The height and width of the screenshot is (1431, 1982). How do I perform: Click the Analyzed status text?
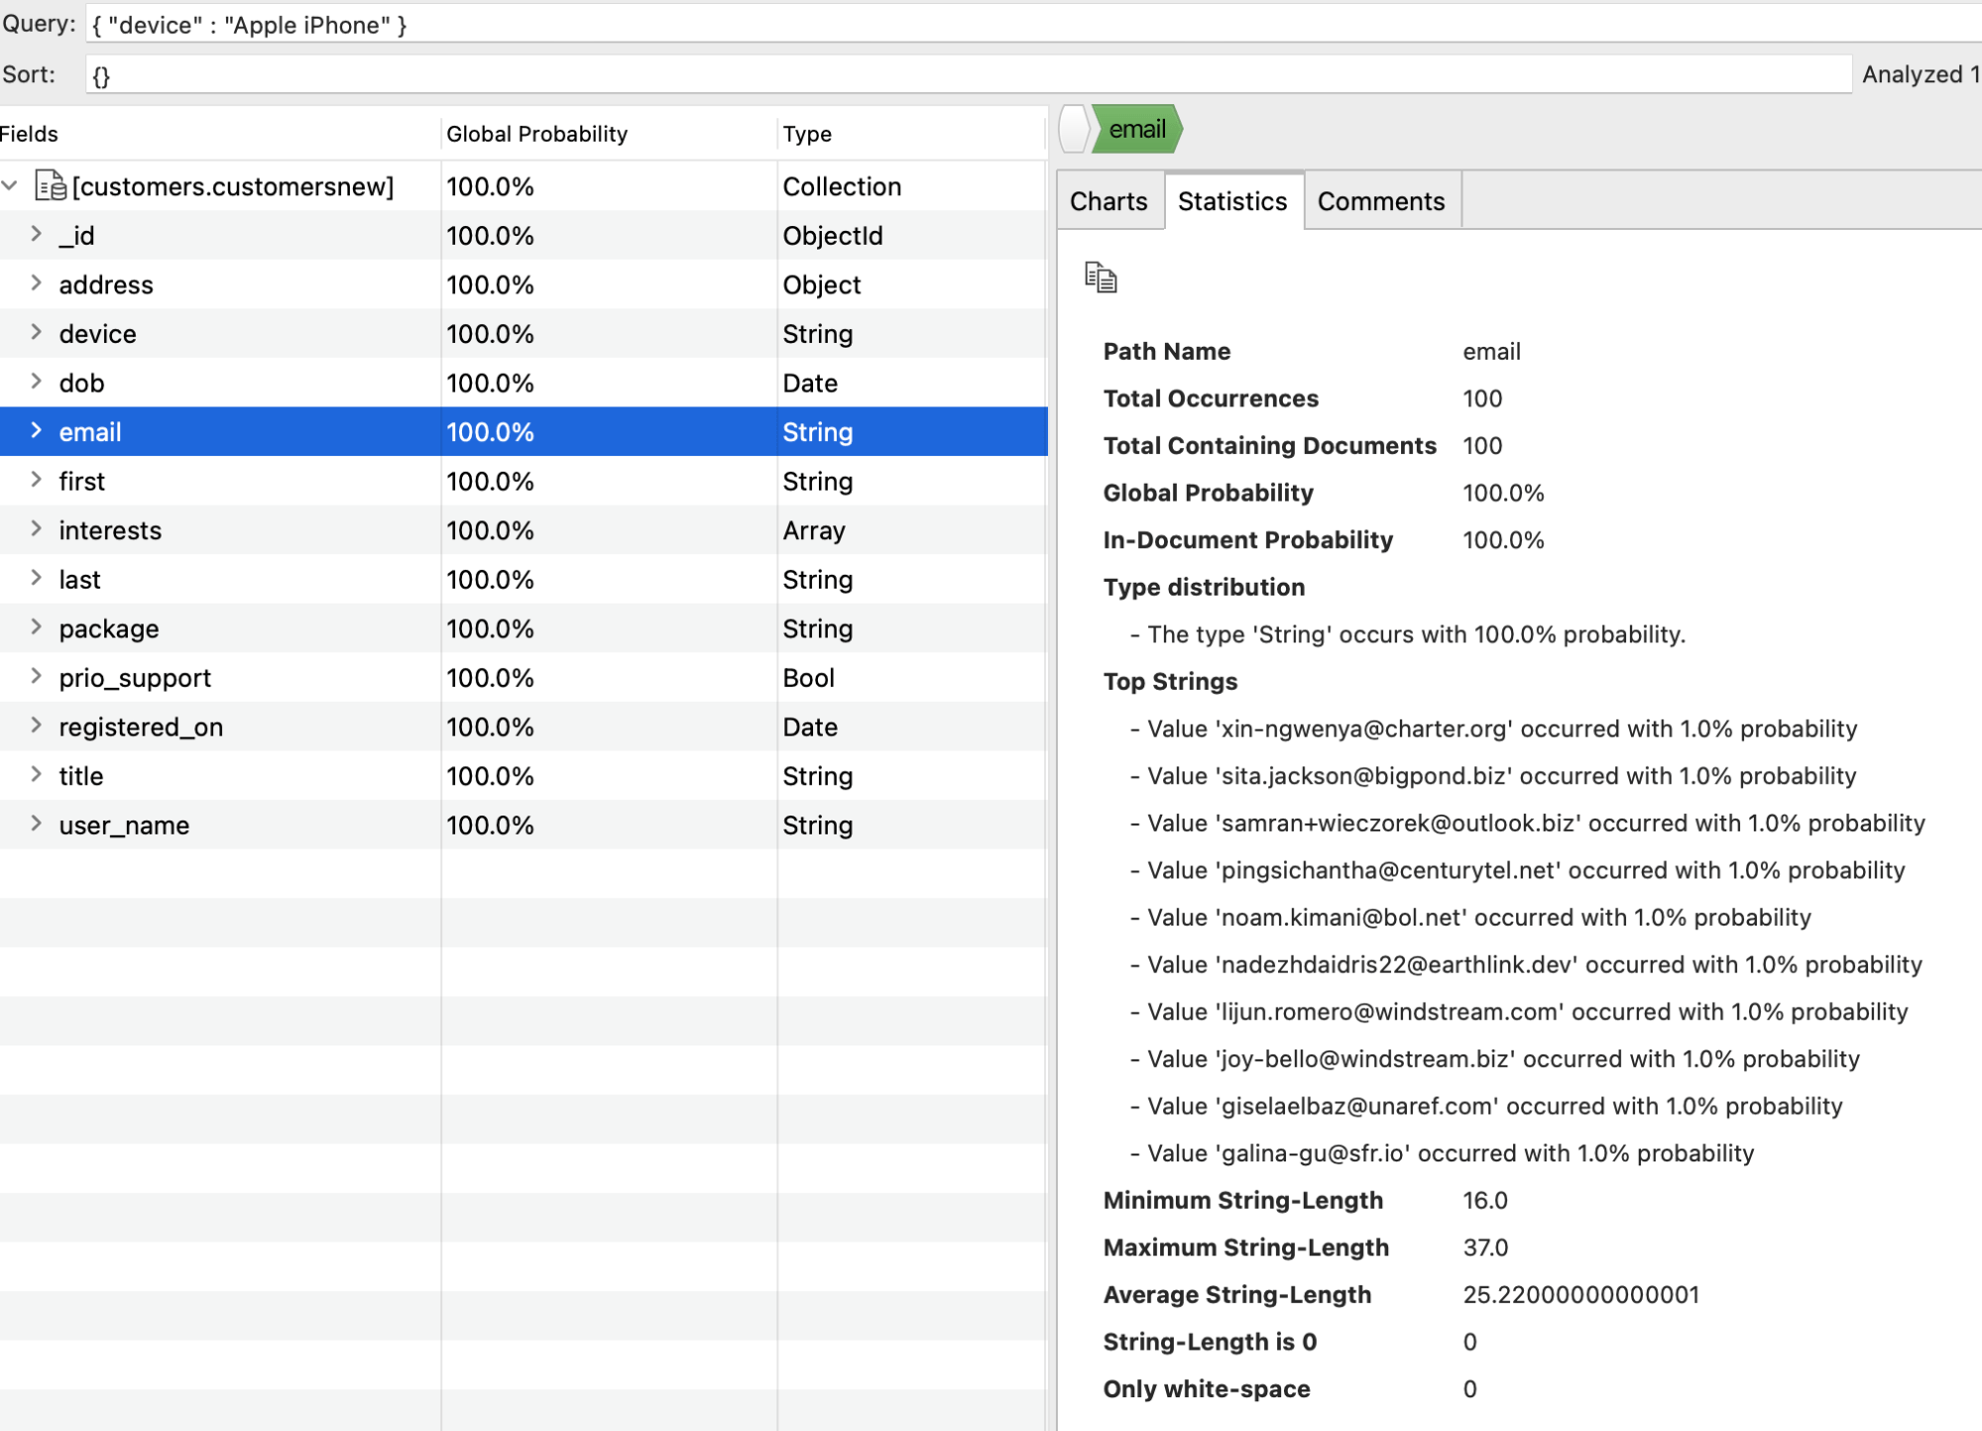pos(1921,74)
